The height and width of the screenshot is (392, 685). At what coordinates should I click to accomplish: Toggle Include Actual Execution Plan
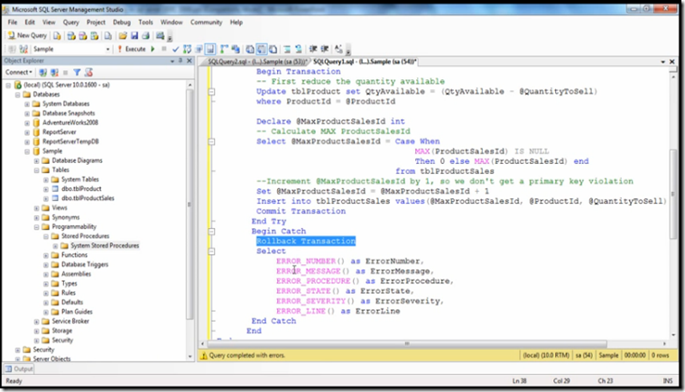[224, 50]
